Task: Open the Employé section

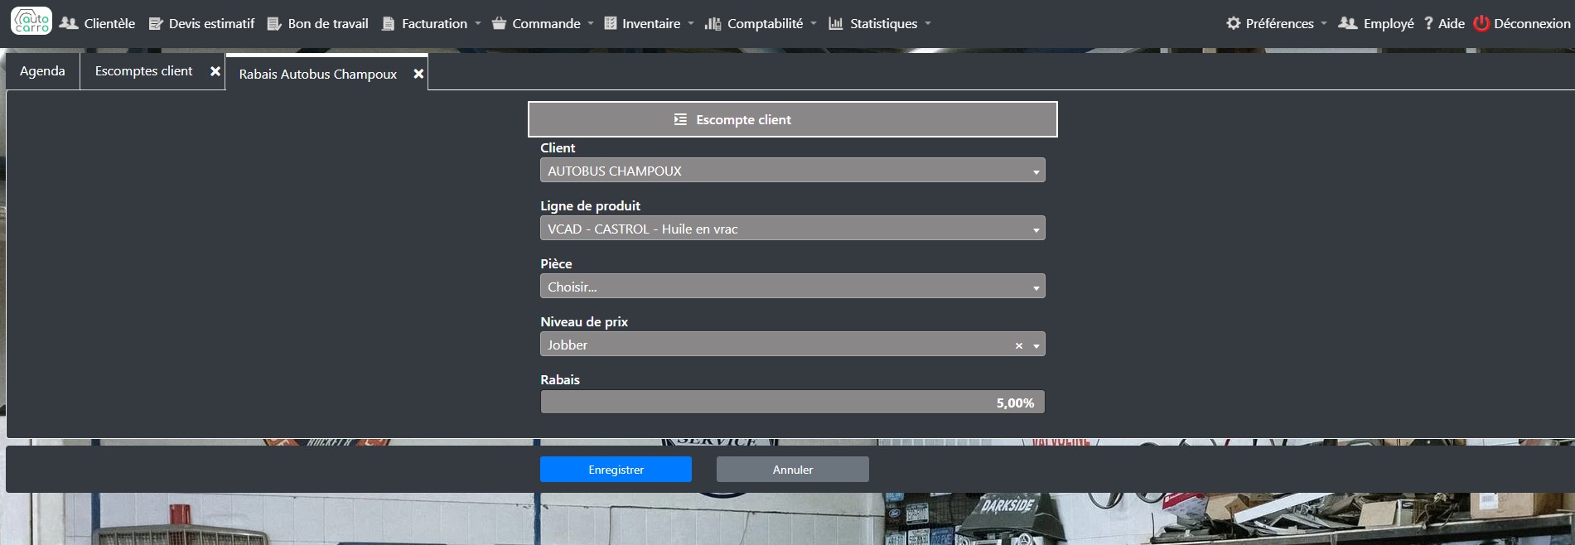Action: 1376,23
